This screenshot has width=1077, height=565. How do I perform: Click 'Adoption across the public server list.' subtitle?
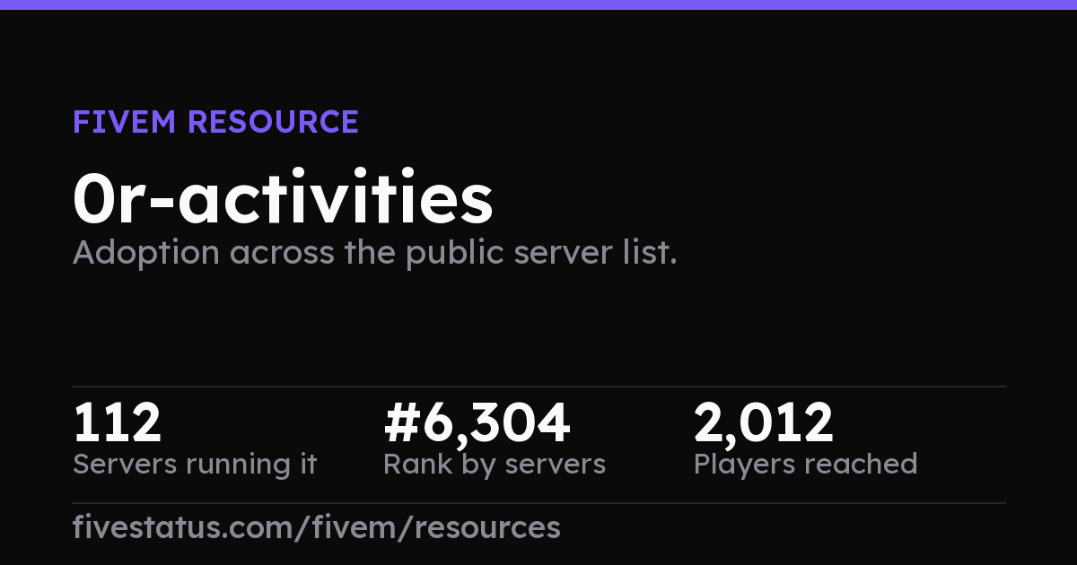coord(374,254)
